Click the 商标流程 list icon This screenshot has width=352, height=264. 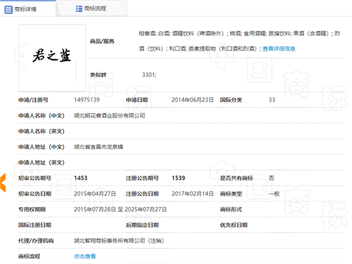(x=79, y=8)
